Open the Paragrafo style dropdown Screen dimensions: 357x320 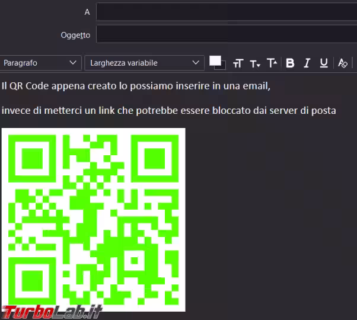(40, 63)
